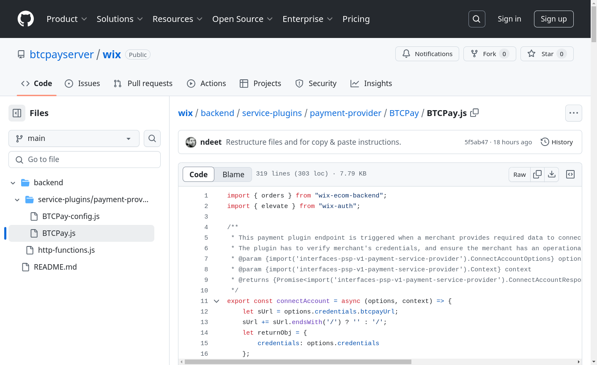
Task: Open the Open Source dropdown menu
Action: pos(242,19)
